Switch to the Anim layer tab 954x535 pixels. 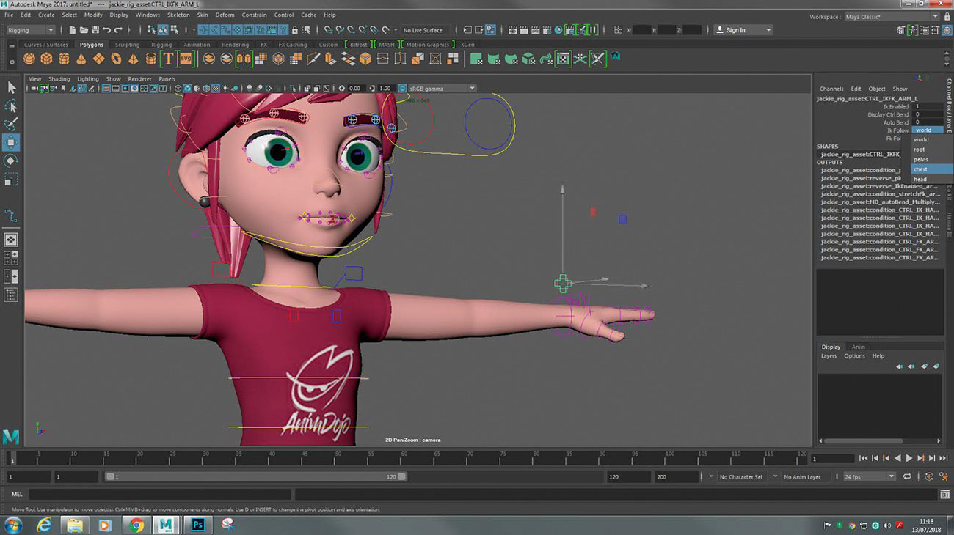coord(858,347)
